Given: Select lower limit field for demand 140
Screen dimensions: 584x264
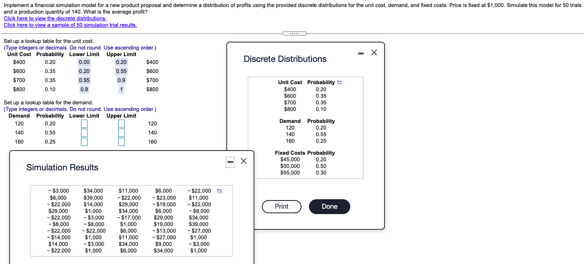Looking at the screenshot, I should click(x=84, y=132).
